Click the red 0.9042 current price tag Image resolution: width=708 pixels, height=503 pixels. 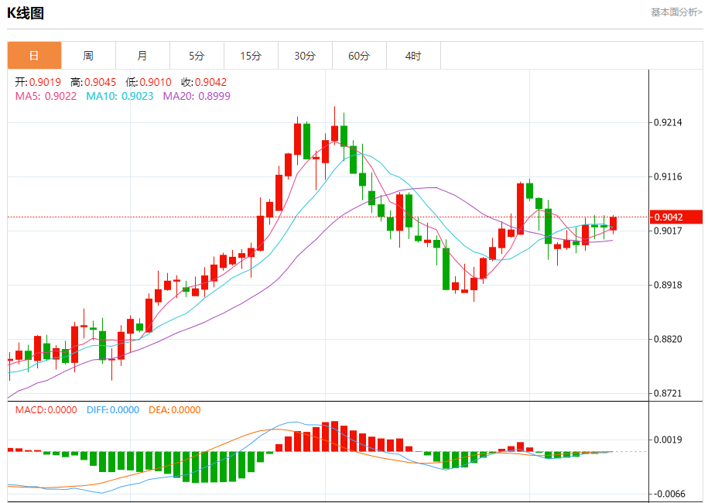click(676, 217)
